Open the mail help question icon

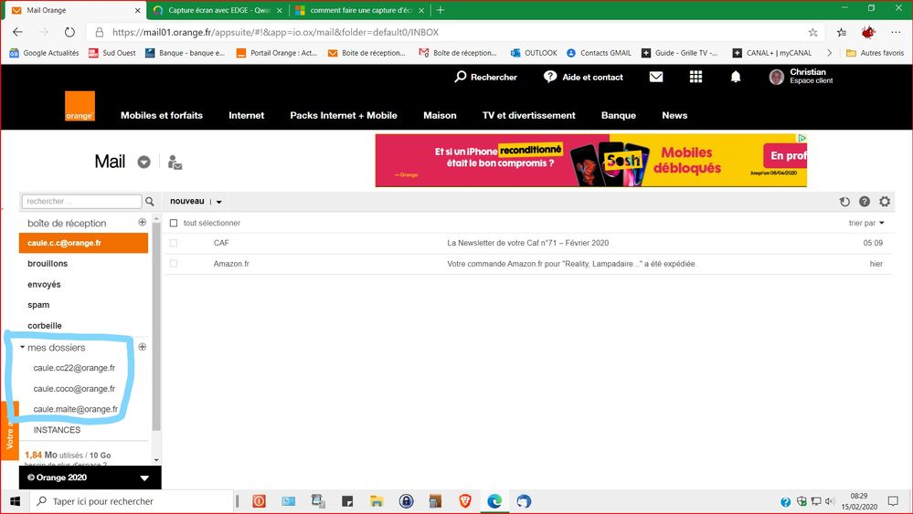[x=865, y=202]
